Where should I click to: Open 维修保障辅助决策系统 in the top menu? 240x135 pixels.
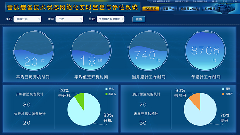(162, 1)
